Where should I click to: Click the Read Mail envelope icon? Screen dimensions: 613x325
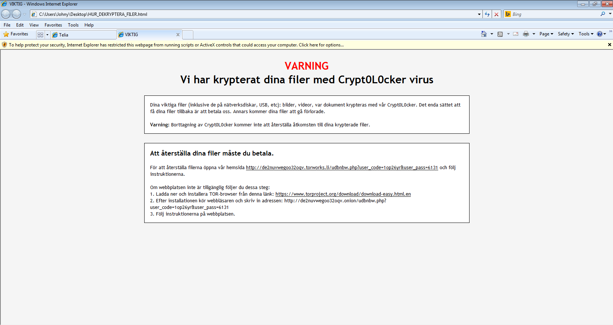point(516,34)
